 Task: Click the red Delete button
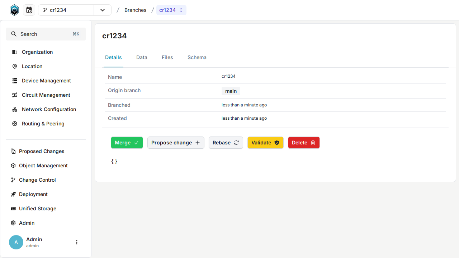(x=303, y=143)
